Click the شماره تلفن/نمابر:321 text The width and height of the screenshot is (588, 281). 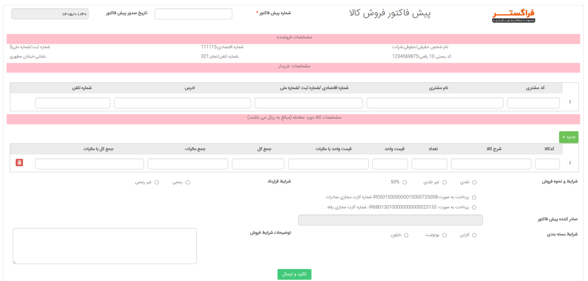tap(219, 57)
